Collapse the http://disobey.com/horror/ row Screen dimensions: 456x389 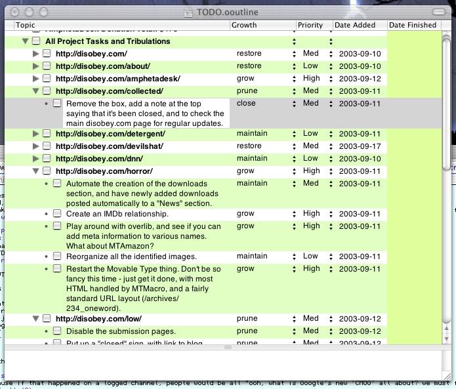coord(36,171)
